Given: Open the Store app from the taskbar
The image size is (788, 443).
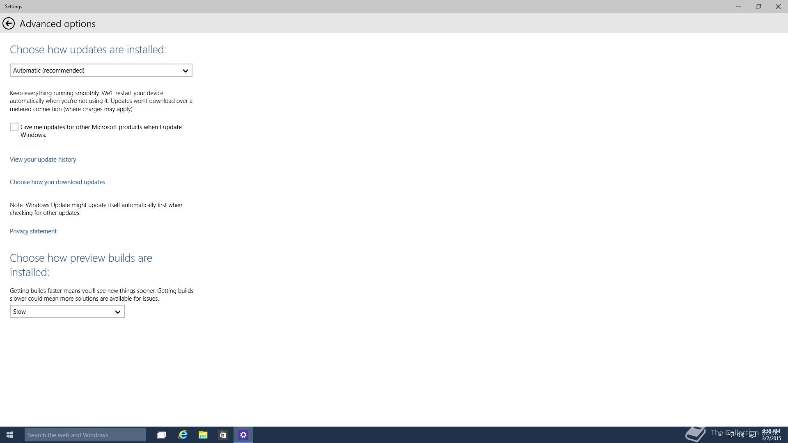Looking at the screenshot, I should pyautogui.click(x=223, y=435).
